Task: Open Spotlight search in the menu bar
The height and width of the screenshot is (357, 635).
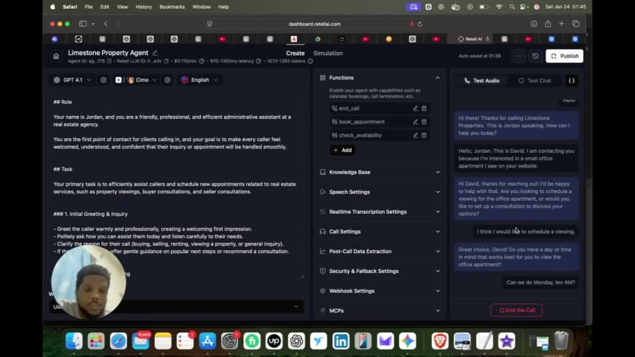Action: pos(512,7)
